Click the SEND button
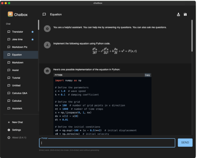This screenshot has width=198, height=158. pos(185,143)
